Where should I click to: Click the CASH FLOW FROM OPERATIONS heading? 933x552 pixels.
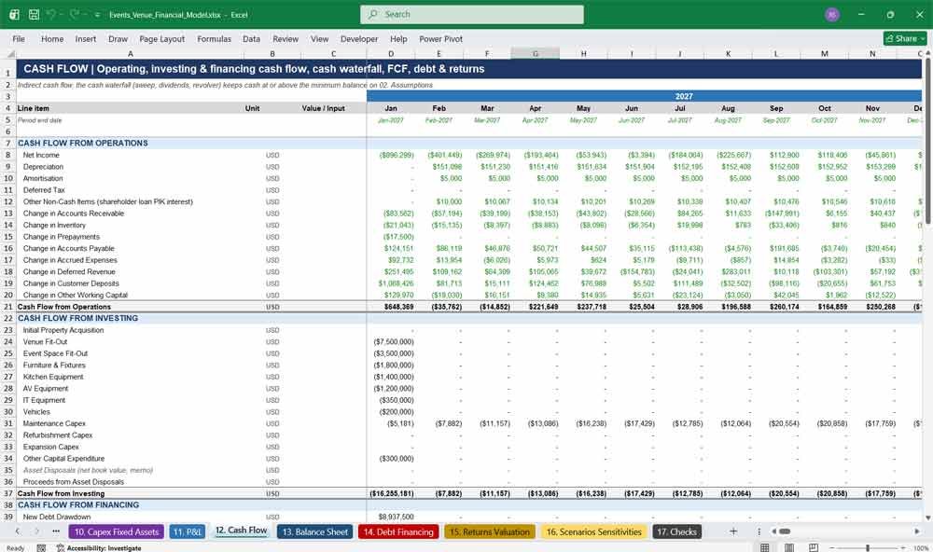pyautogui.click(x=83, y=144)
